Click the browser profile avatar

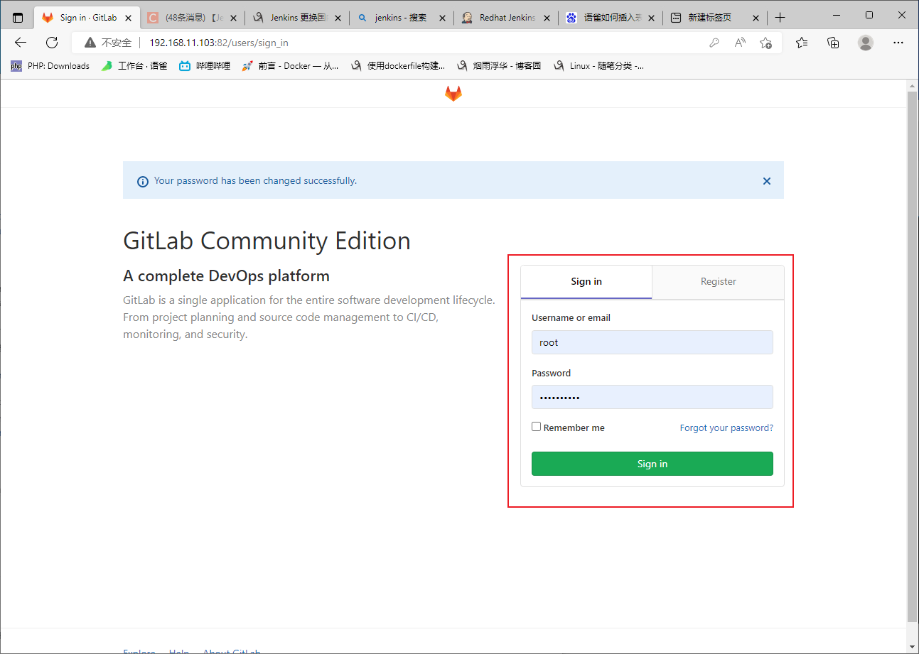(x=866, y=43)
